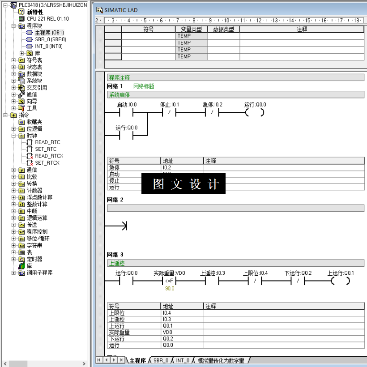Select the READ_RTCX instruction icon
The image size is (367, 367).
(x=30, y=156)
